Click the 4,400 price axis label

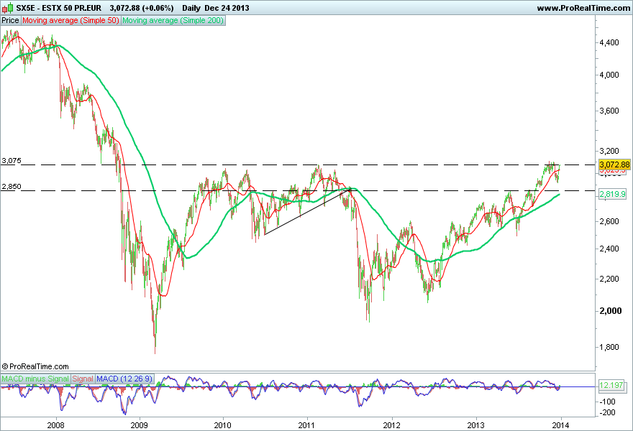(x=609, y=42)
